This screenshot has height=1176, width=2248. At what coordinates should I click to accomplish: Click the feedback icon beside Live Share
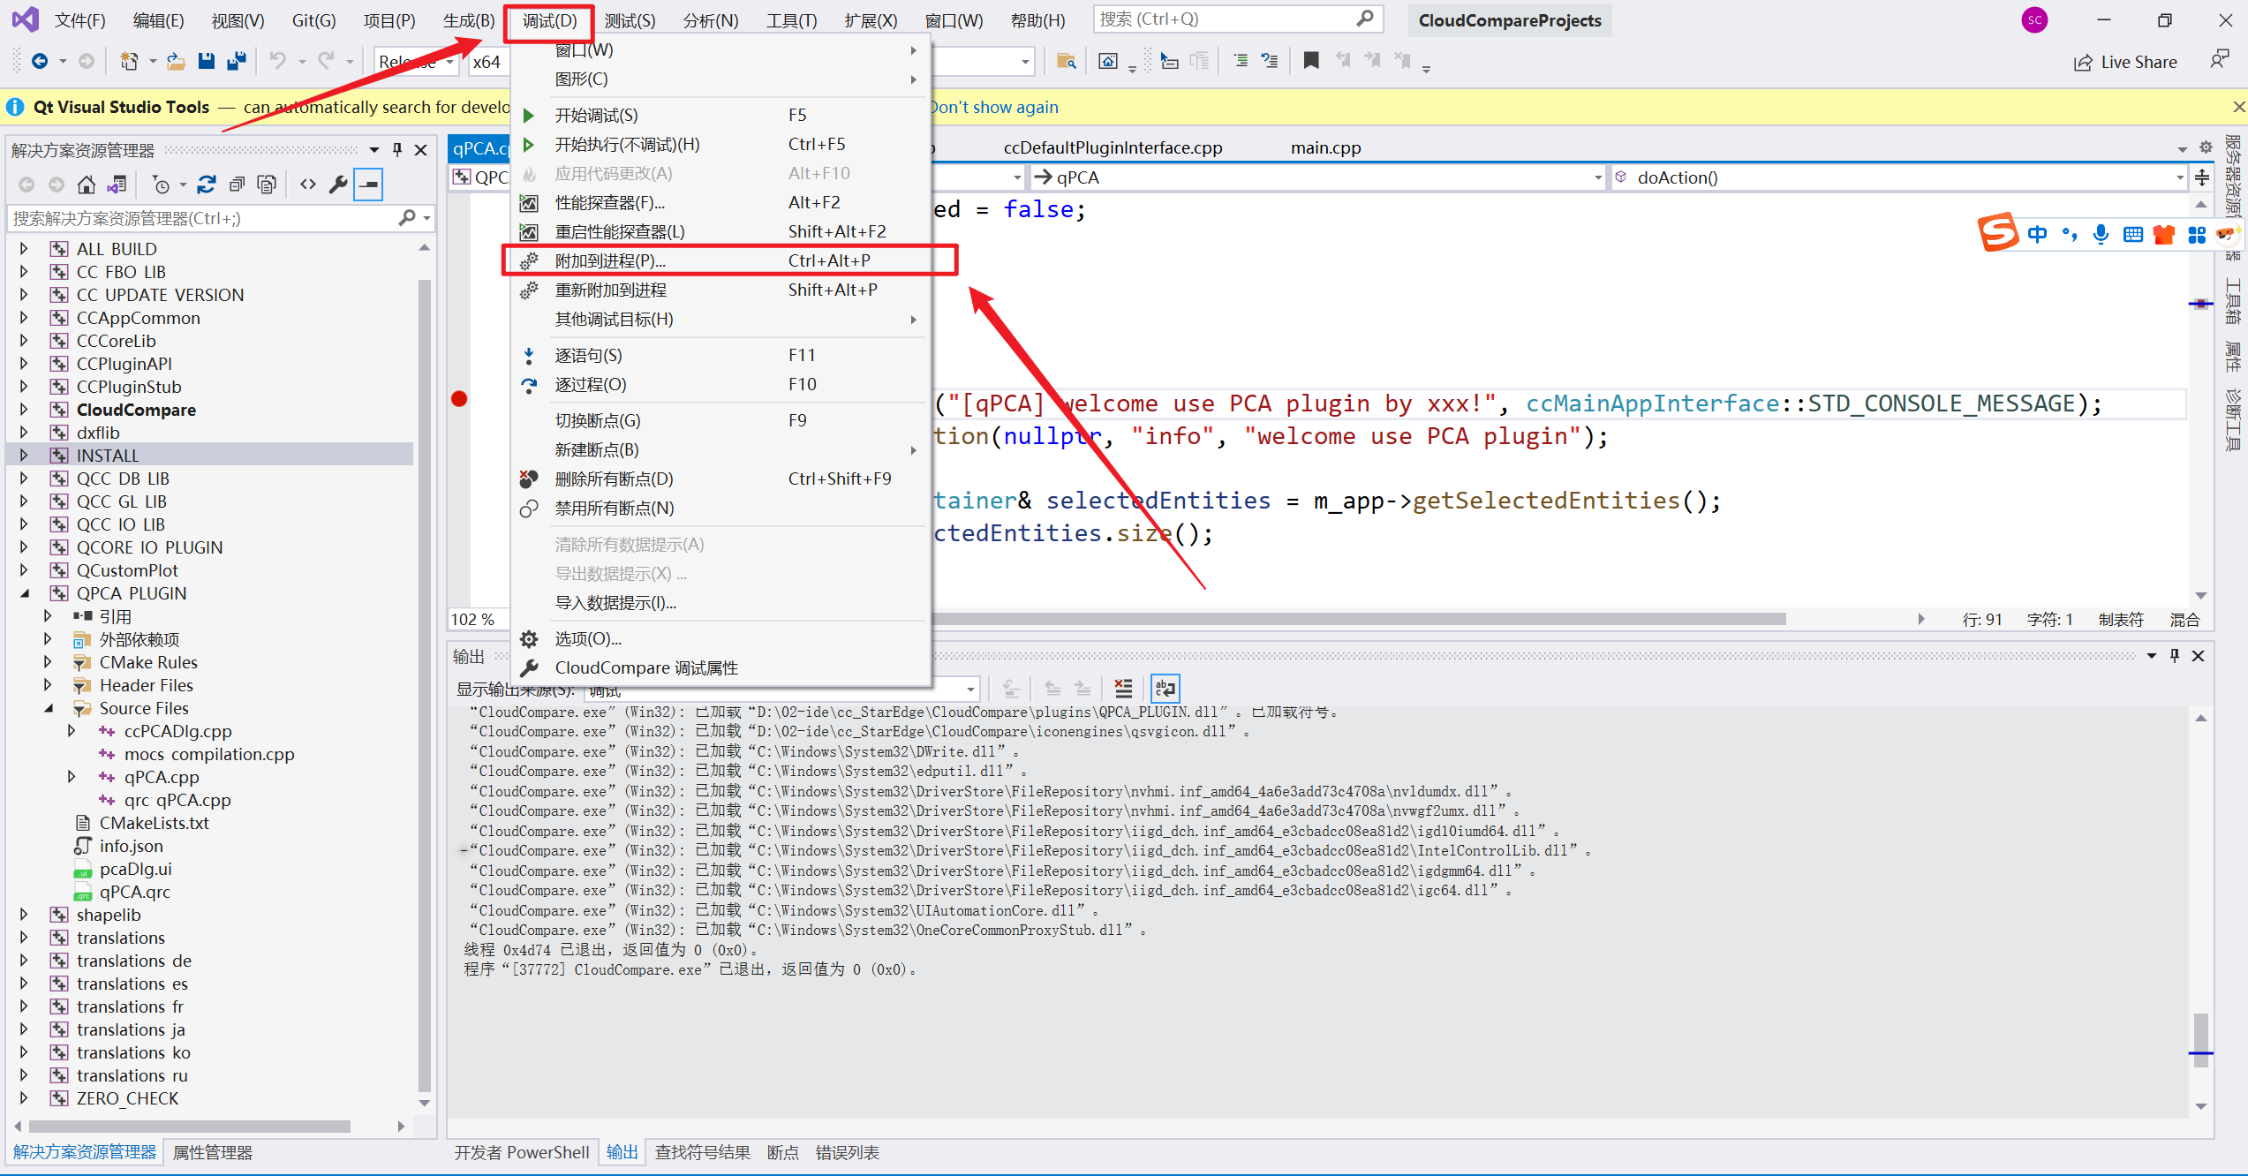[x=2219, y=61]
